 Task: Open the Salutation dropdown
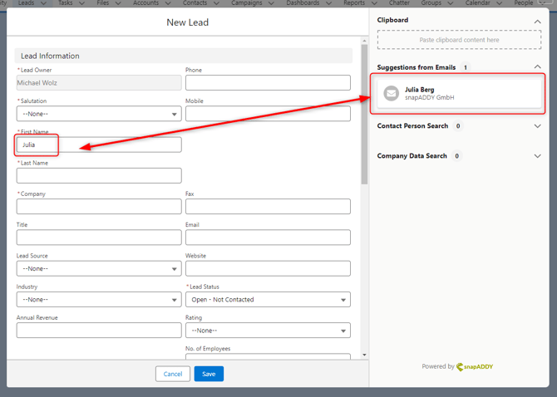pos(98,114)
